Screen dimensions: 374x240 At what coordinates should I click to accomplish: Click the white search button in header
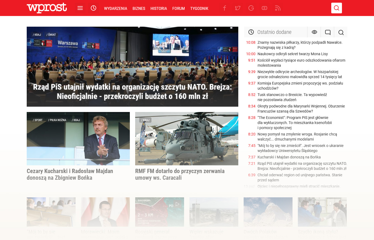337,8
